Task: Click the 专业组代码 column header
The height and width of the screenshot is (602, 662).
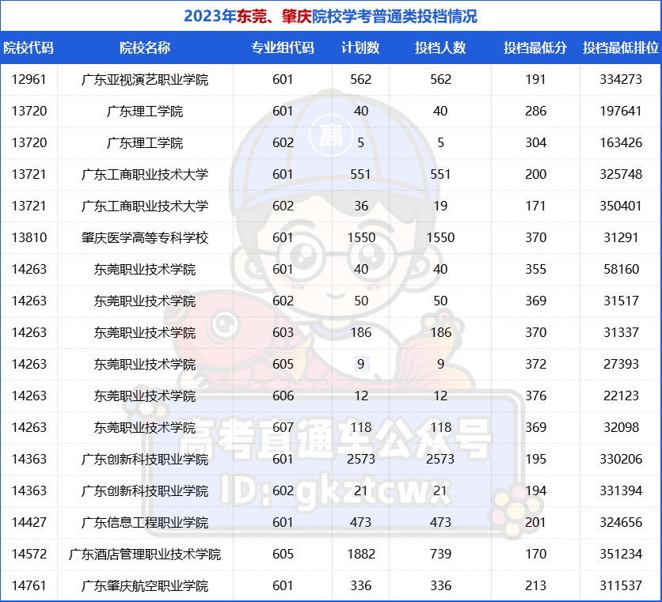Action: (283, 47)
